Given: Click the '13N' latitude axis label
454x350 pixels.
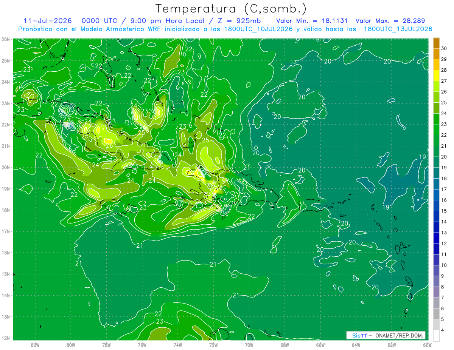Looking at the screenshot, I should tap(5, 316).
